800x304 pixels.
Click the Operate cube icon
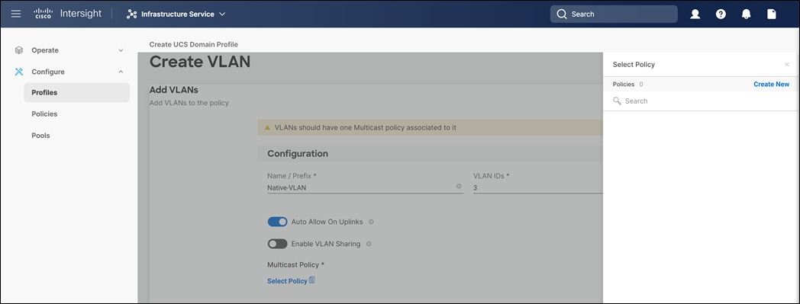pos(19,50)
